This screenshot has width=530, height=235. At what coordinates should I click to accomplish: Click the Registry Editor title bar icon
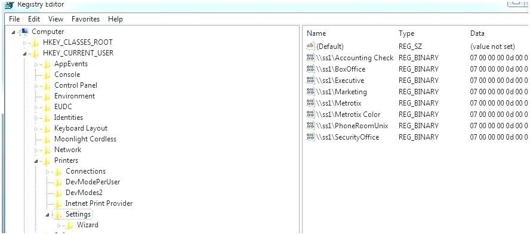point(10,5)
